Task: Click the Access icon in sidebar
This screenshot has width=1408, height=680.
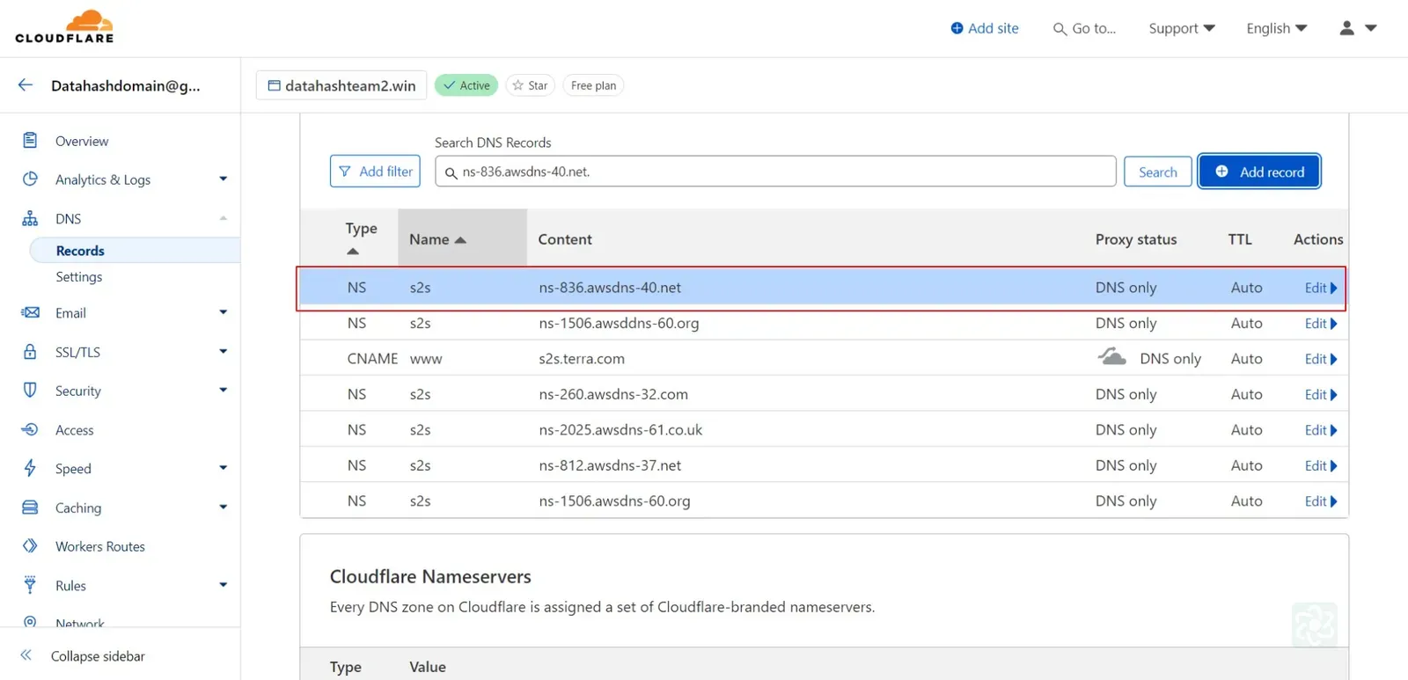Action: [x=30, y=429]
